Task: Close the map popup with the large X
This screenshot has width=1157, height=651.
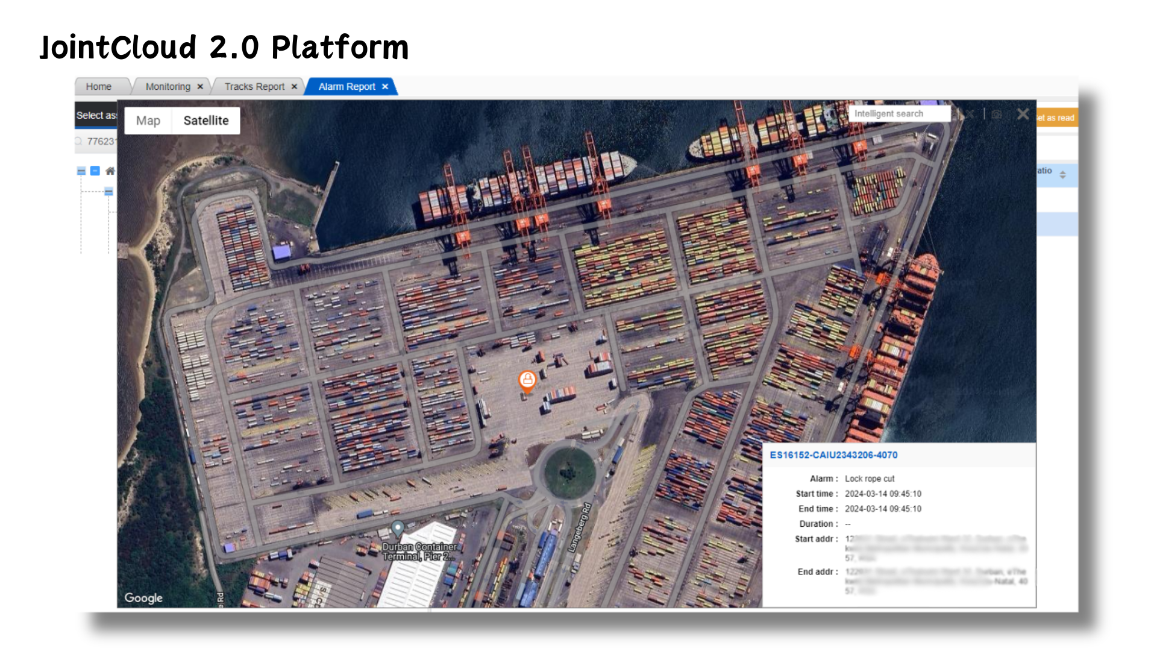Action: click(1023, 114)
